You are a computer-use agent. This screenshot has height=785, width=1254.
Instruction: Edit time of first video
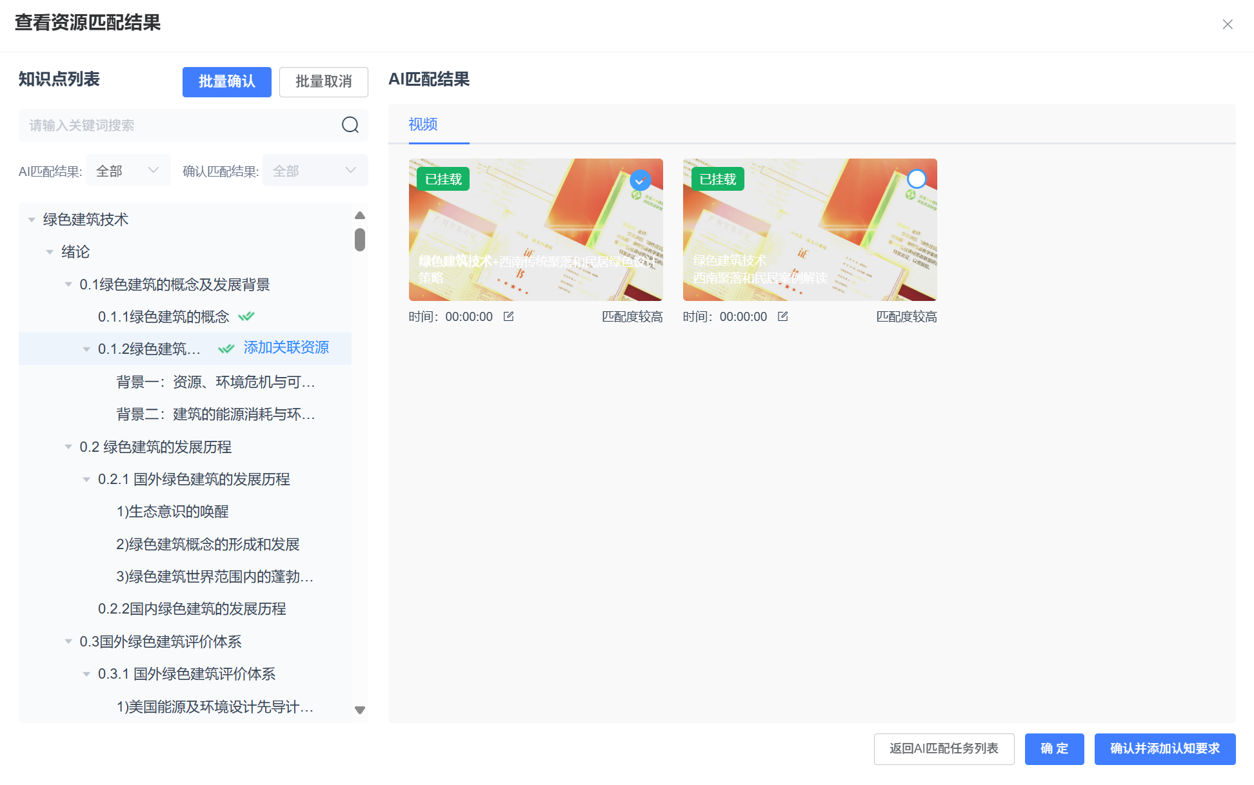(508, 316)
